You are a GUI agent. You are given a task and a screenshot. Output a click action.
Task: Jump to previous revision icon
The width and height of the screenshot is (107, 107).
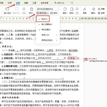tap(77, 9)
